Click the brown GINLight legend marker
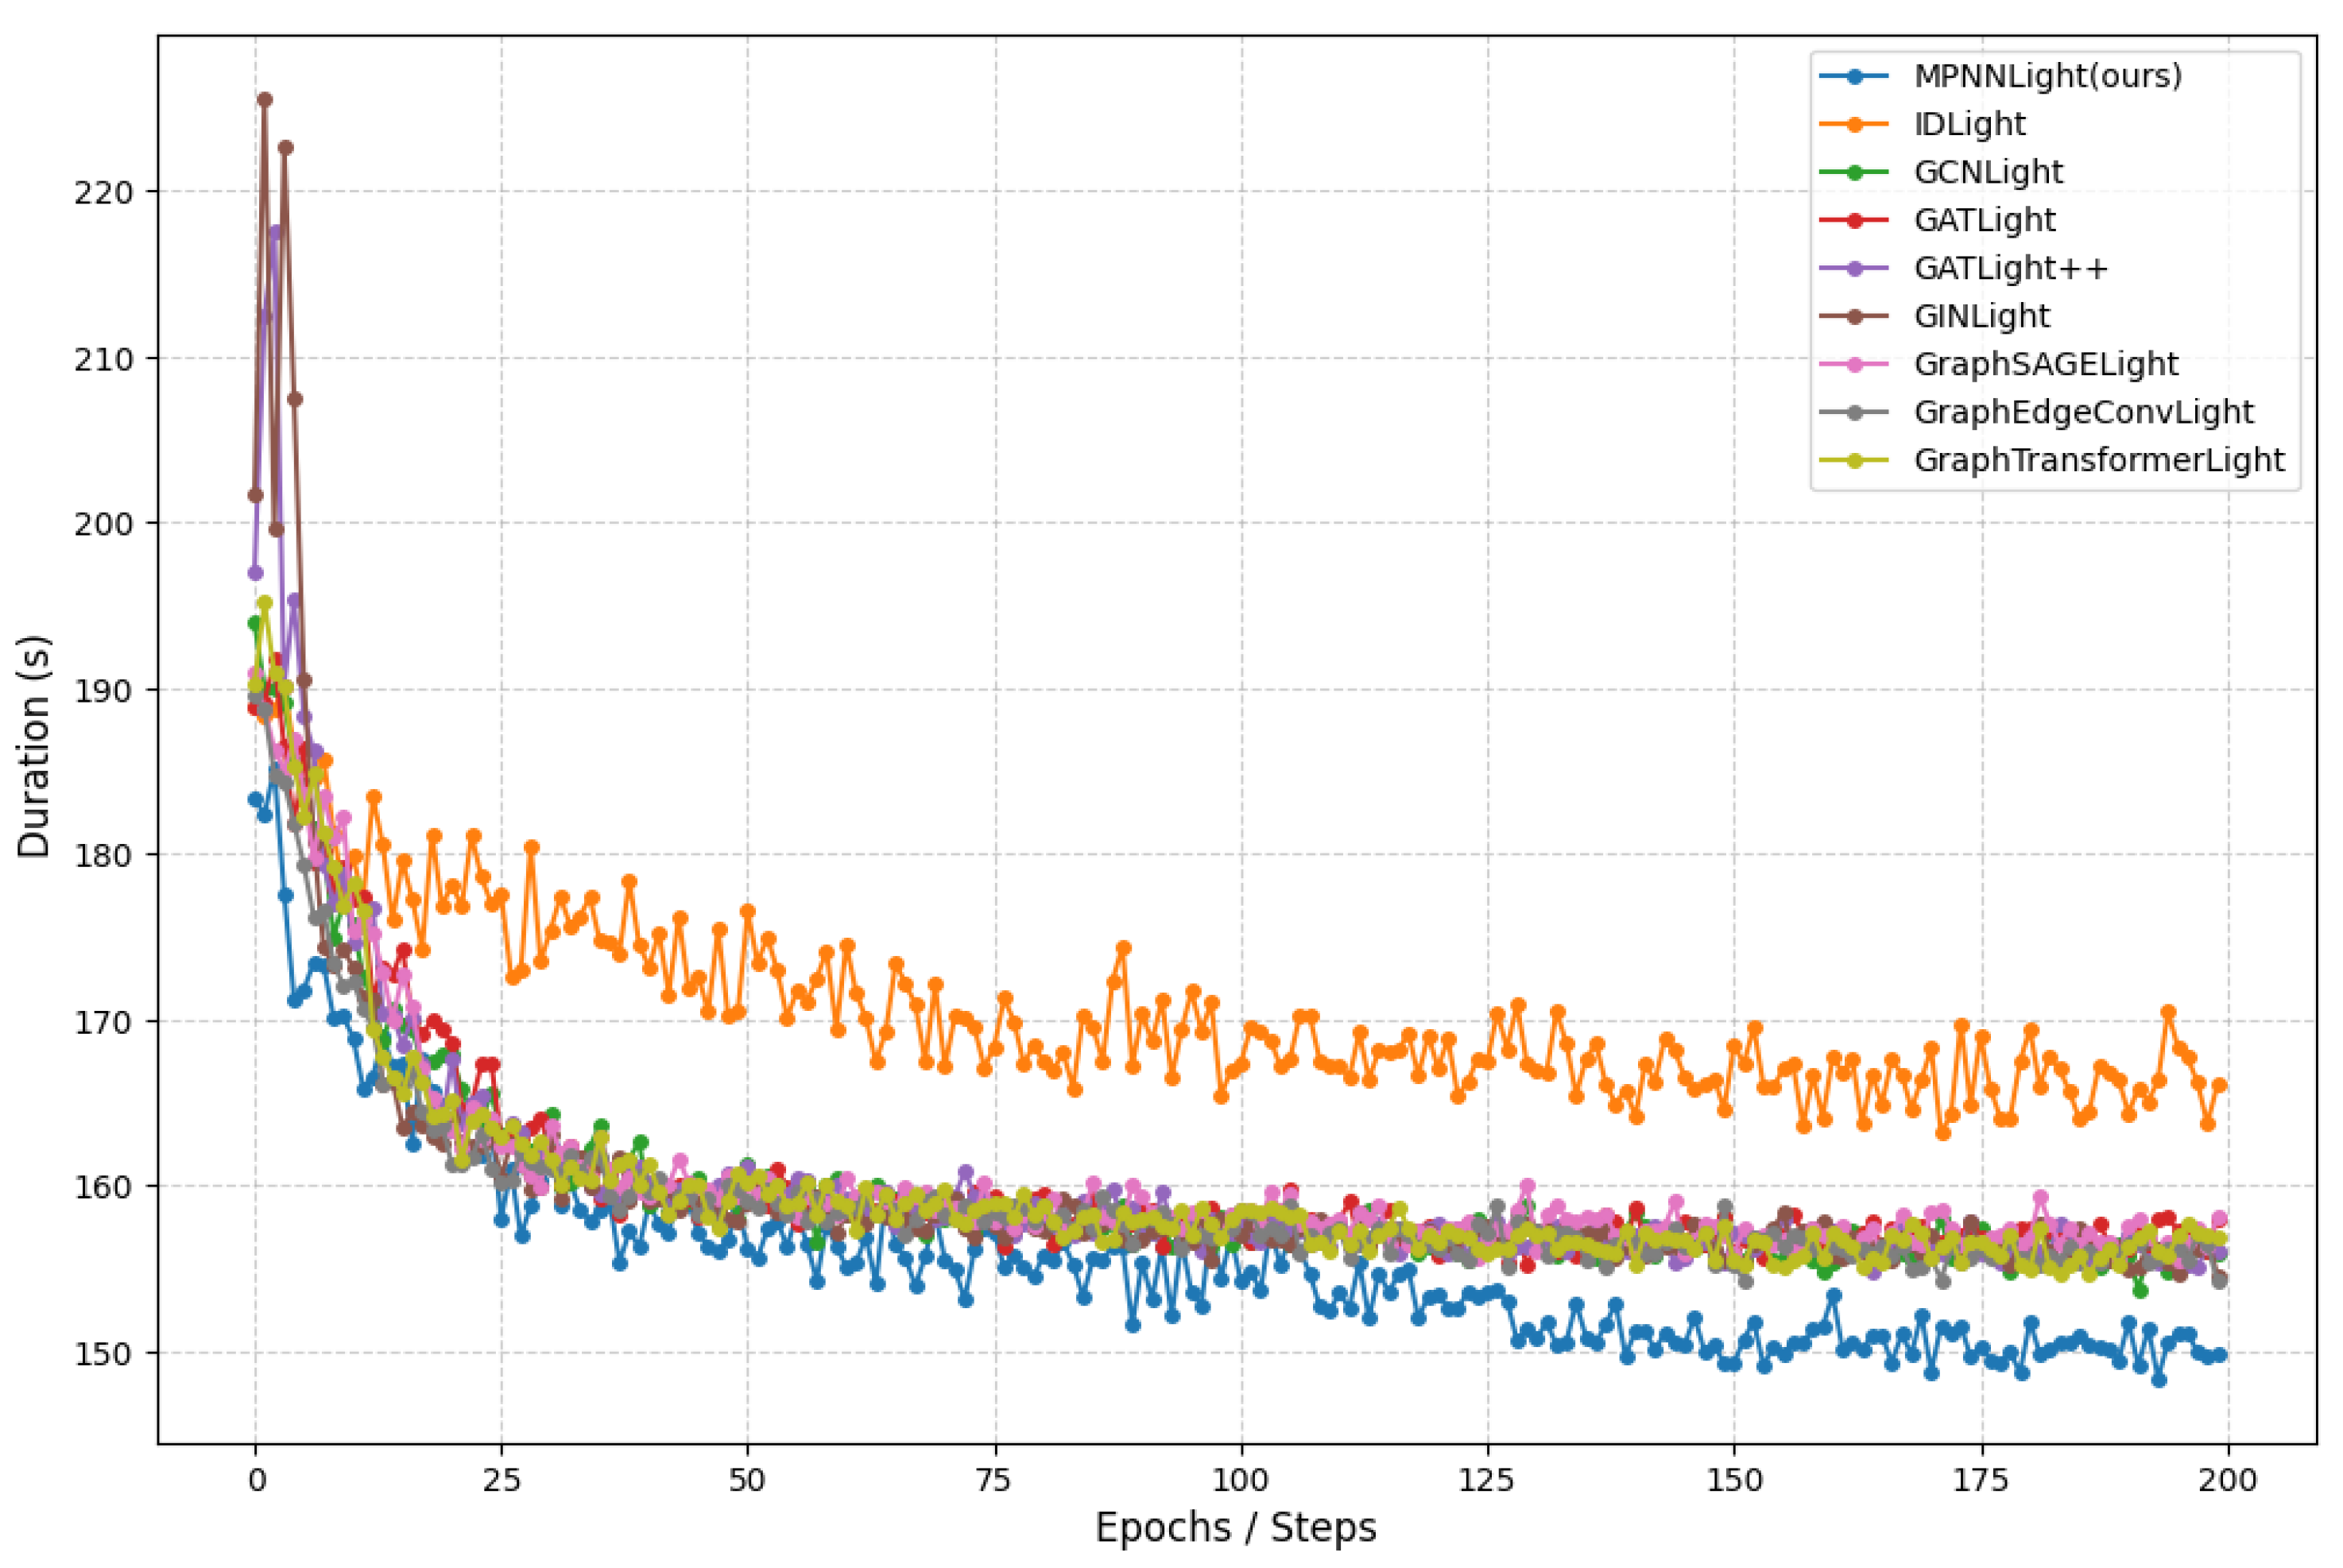The height and width of the screenshot is (1568, 2343). [x=1855, y=316]
